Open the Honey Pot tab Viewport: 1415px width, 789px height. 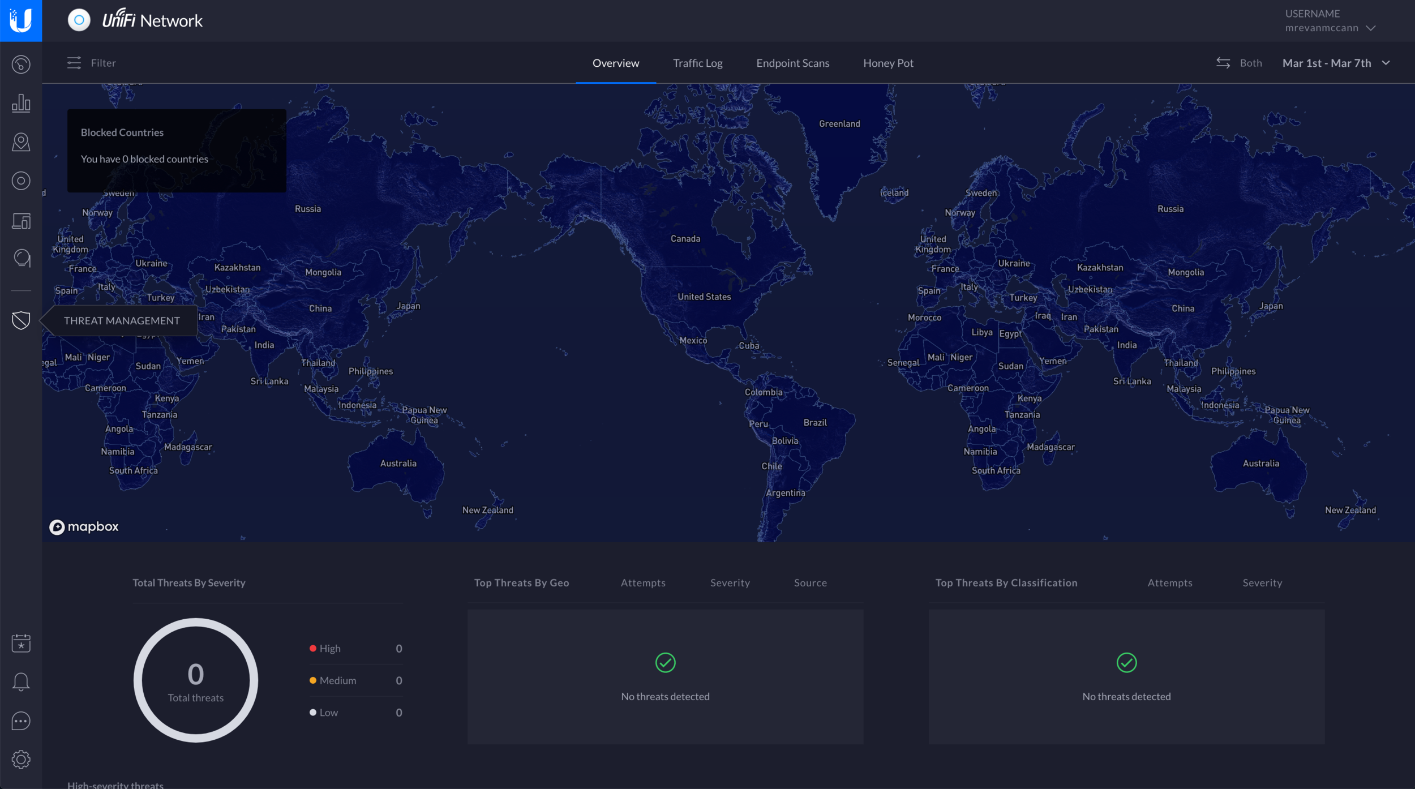click(888, 63)
